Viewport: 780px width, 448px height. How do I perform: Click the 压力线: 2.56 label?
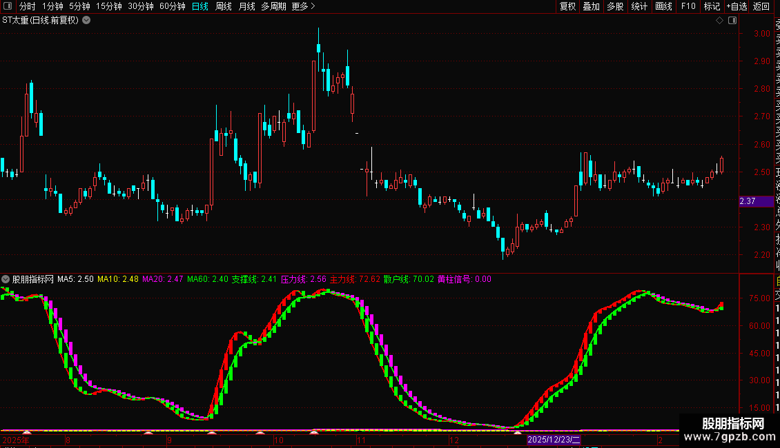[304, 279]
